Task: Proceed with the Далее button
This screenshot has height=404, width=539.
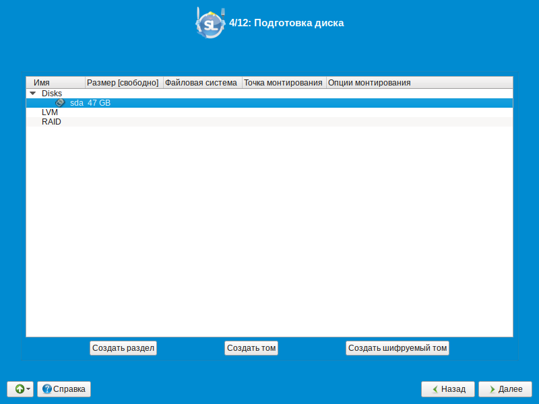Action: coord(505,389)
